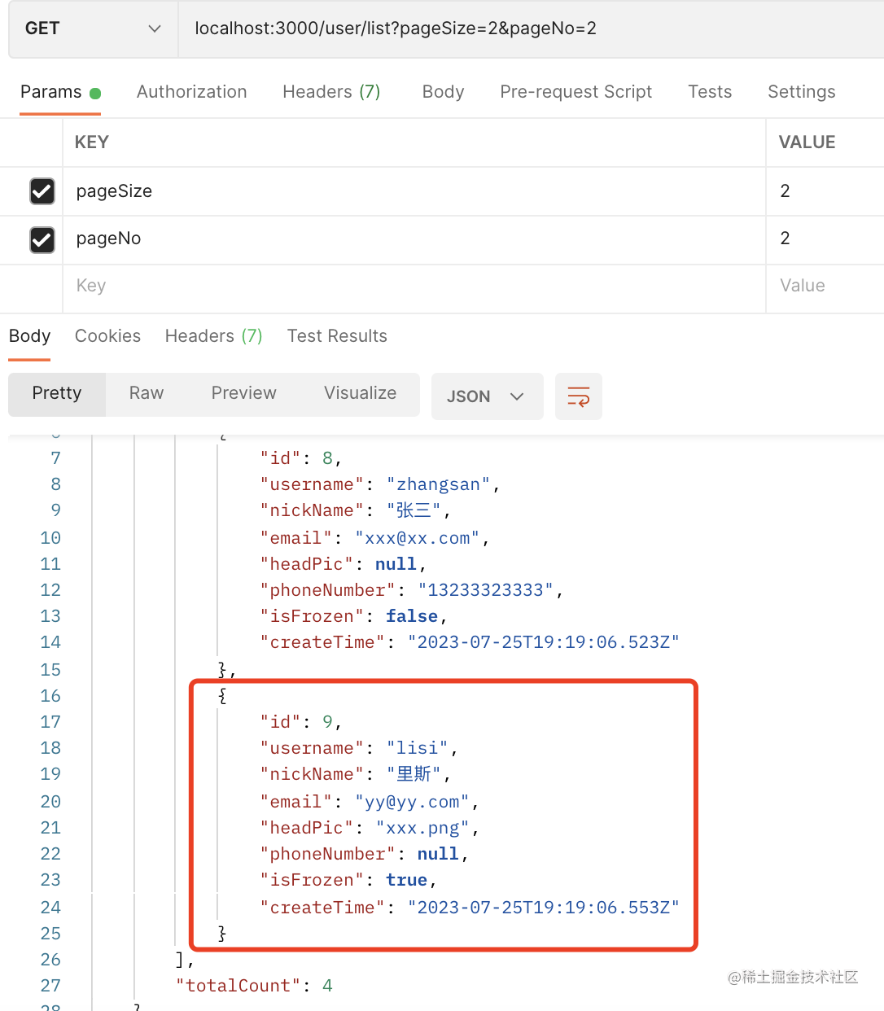Open the Settings tab
Viewport: 884px width, 1011px height.
click(x=801, y=92)
